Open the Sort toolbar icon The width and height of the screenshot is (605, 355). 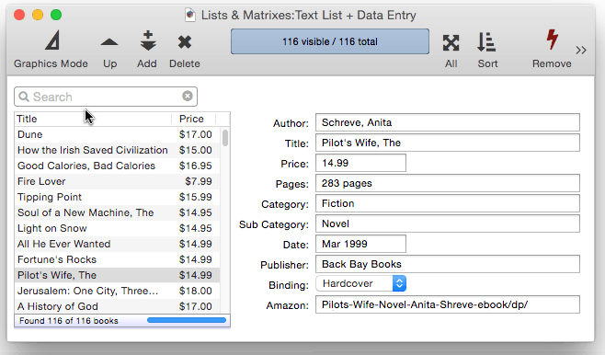coord(486,42)
